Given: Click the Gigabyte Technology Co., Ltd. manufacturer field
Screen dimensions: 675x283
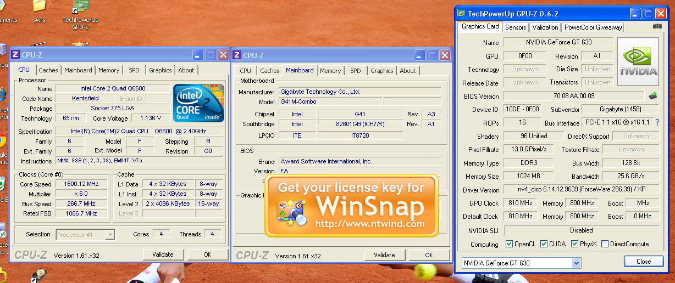Looking at the screenshot, I should pos(359,92).
